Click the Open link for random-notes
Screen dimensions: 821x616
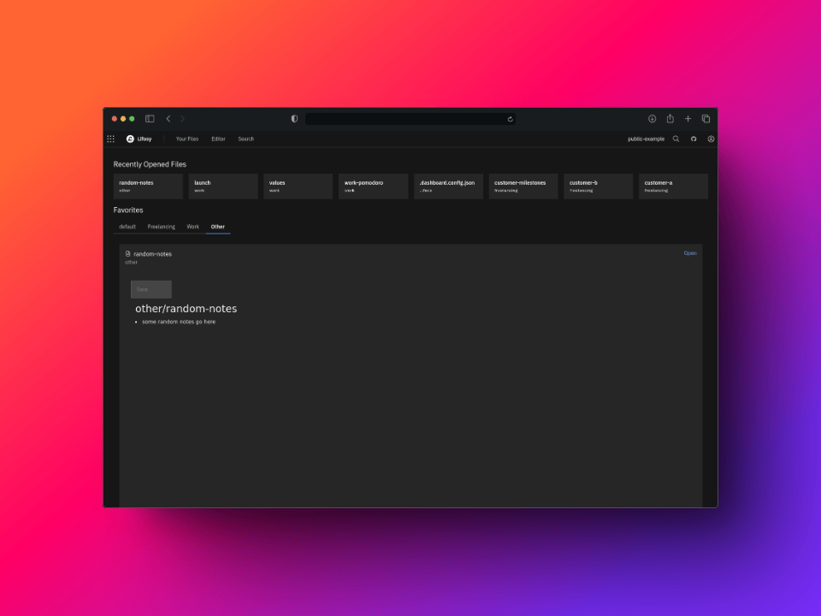(x=690, y=252)
